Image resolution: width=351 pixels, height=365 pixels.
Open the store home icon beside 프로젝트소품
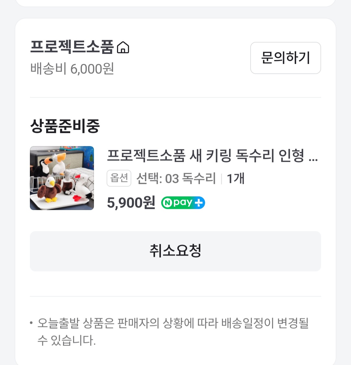click(123, 47)
